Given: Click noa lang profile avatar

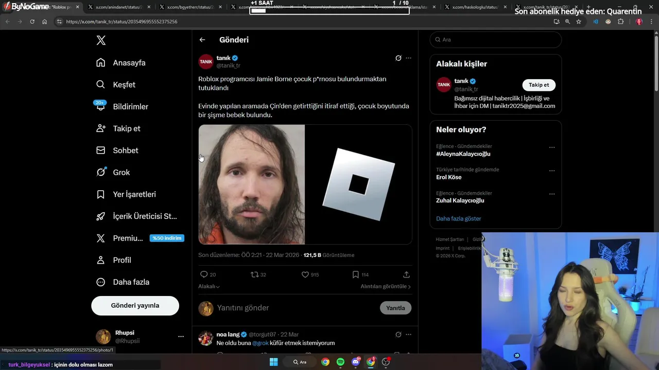Looking at the screenshot, I should coord(206,338).
